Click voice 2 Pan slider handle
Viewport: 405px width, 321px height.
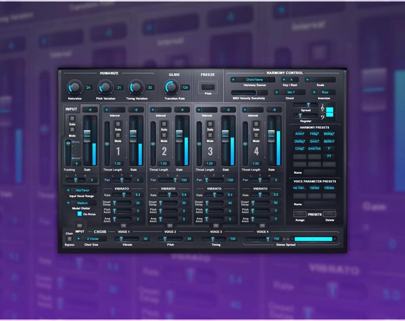175,180
